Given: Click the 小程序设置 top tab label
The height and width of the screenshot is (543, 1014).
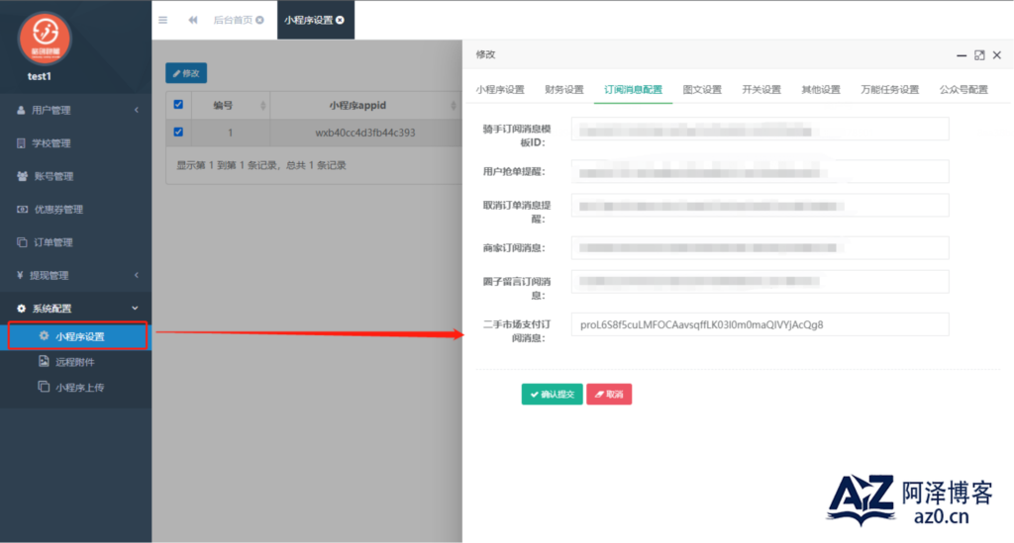Looking at the screenshot, I should 309,20.
